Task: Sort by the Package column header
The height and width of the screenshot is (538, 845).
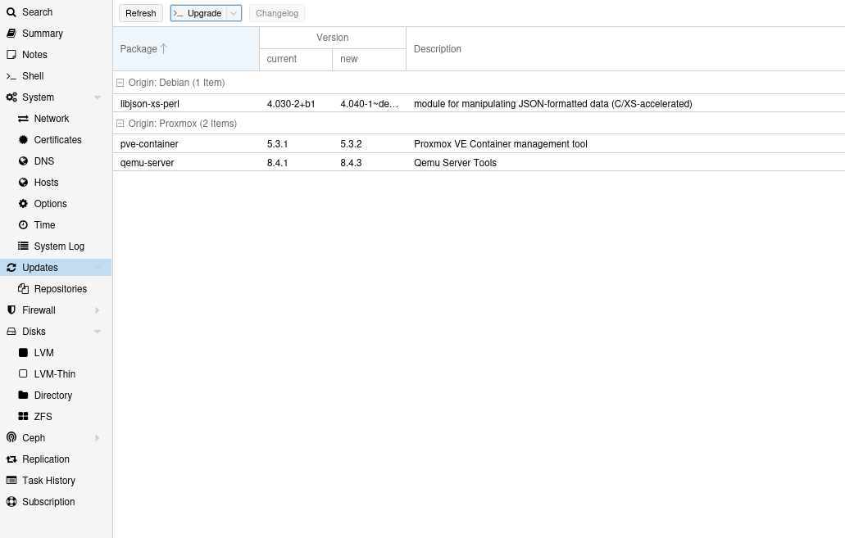Action: (139, 49)
